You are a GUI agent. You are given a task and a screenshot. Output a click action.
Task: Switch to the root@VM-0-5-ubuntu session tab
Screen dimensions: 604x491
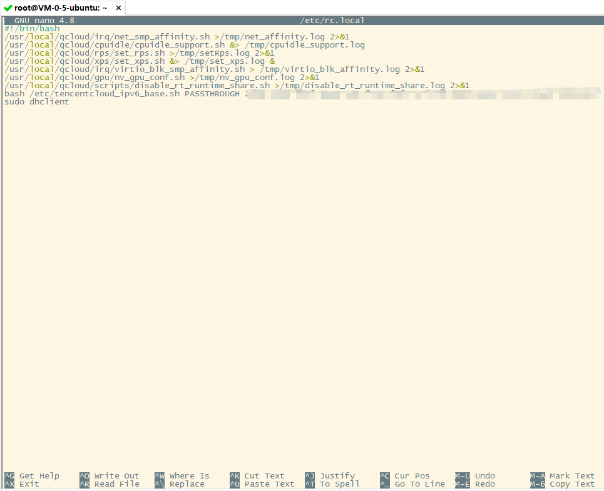(60, 8)
